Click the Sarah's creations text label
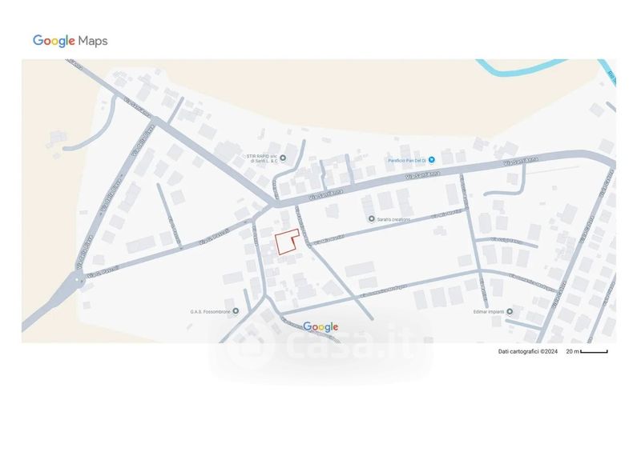The image size is (641, 452). click(393, 220)
